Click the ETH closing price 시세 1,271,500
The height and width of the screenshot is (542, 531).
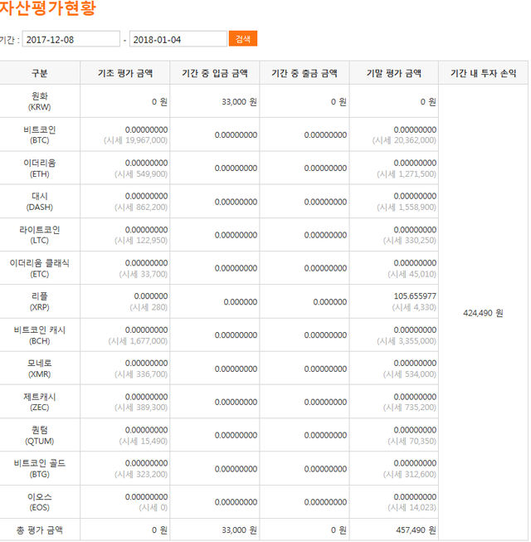click(x=407, y=173)
